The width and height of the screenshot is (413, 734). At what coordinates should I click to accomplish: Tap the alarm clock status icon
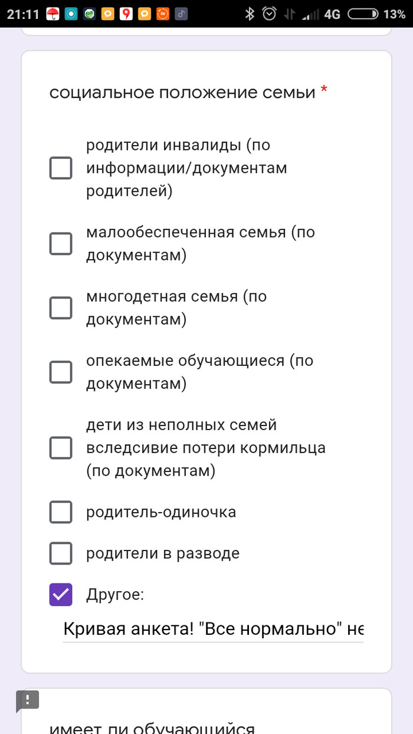point(269,14)
